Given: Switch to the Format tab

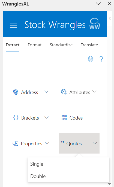Looking at the screenshot, I should pos(35,45).
